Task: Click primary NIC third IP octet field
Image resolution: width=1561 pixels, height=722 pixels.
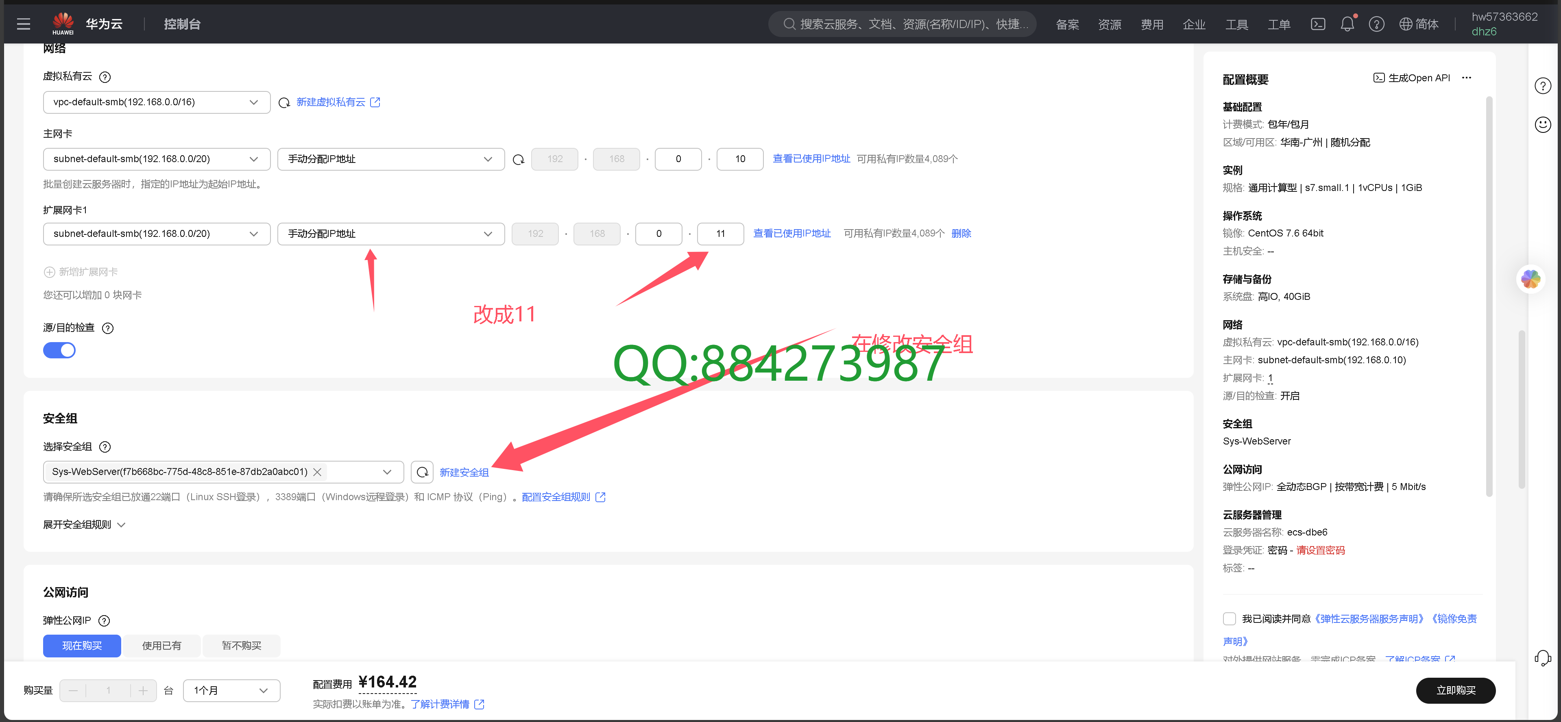Action: (678, 159)
